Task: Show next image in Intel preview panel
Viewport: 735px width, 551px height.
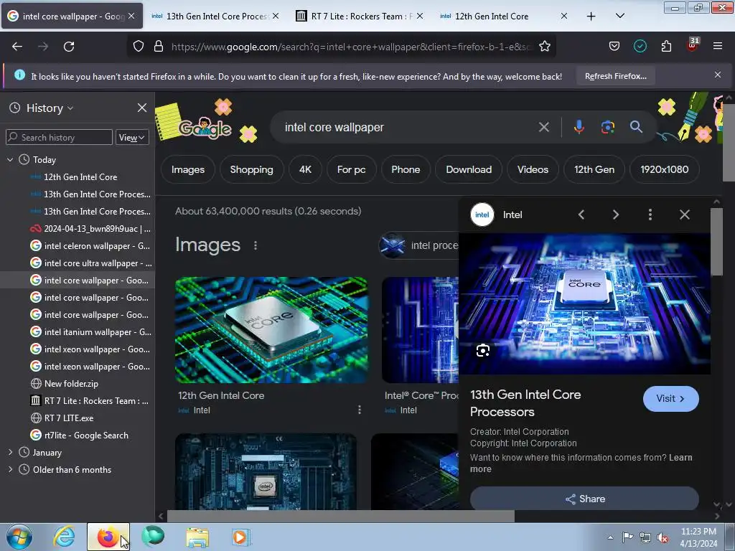Action: 616,215
